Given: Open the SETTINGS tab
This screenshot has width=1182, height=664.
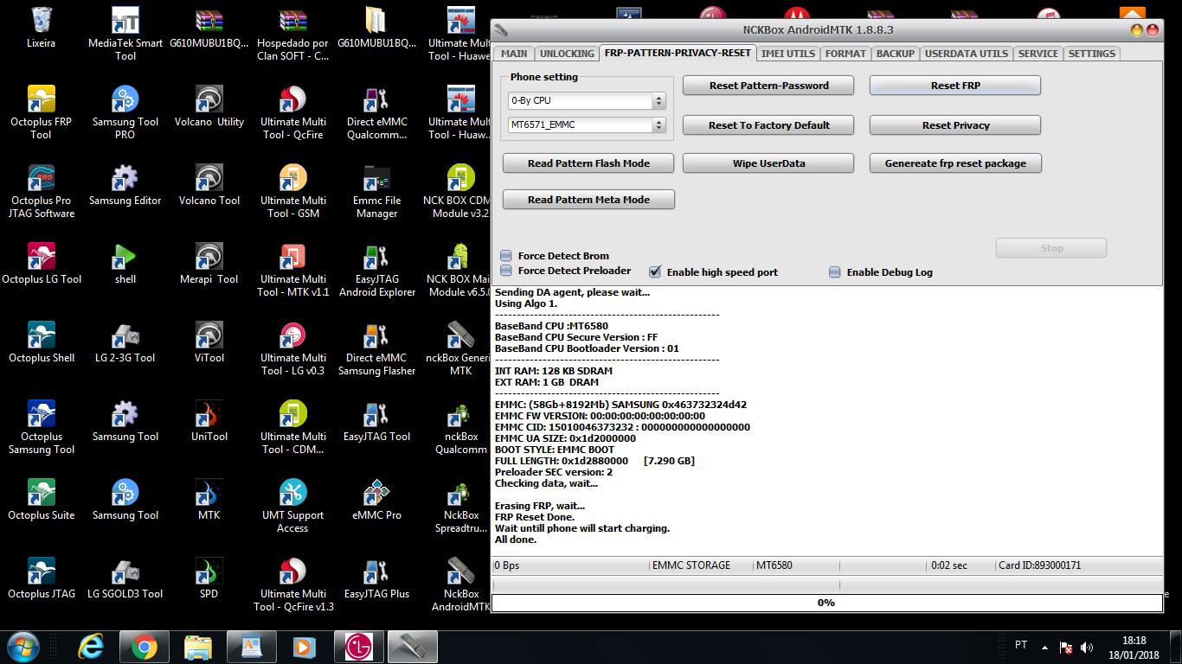Looking at the screenshot, I should pyautogui.click(x=1092, y=54).
